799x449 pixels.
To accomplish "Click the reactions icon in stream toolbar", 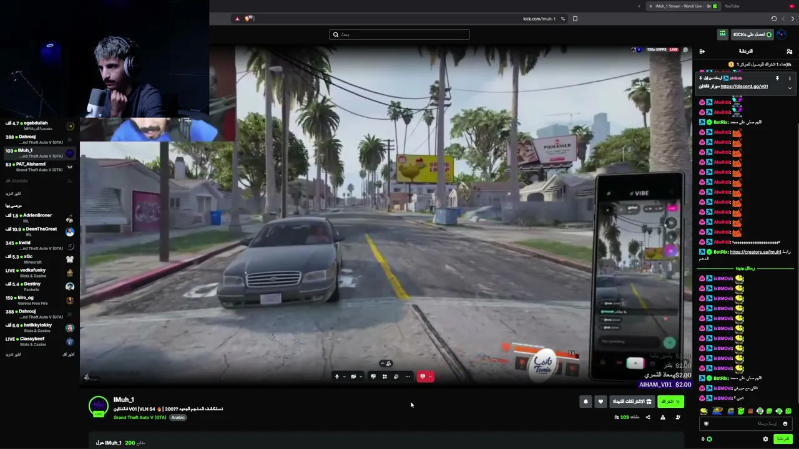I will (396, 377).
